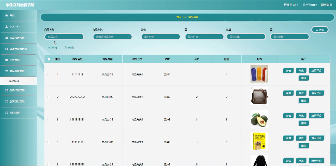Open the 商品分类 category dropdown
Viewport: 336px width, 166px height.
[x=112, y=37]
